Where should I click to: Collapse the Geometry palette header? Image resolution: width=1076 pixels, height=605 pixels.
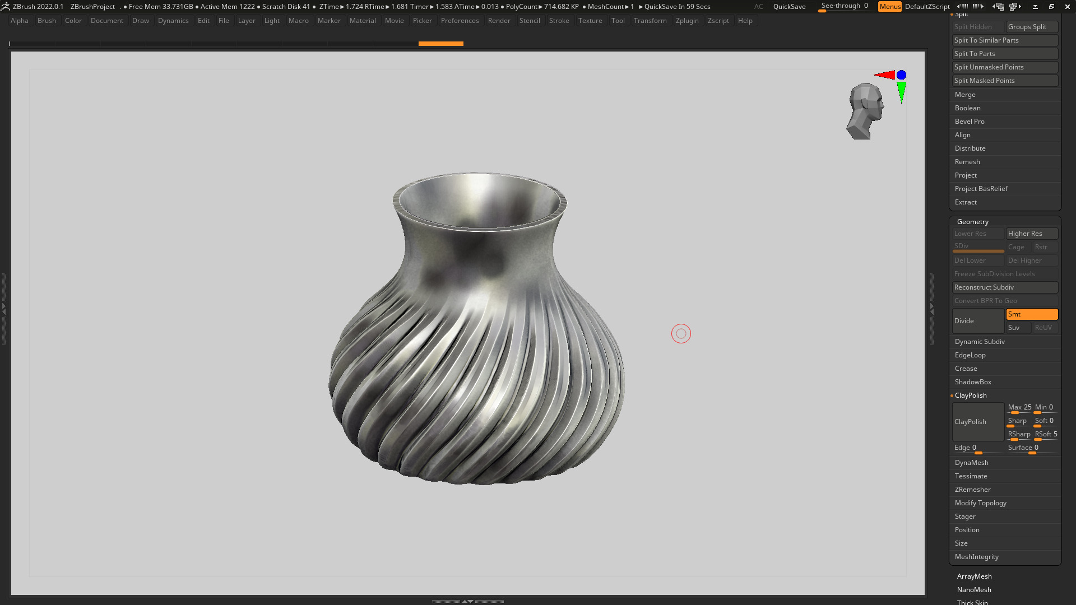[x=973, y=222]
